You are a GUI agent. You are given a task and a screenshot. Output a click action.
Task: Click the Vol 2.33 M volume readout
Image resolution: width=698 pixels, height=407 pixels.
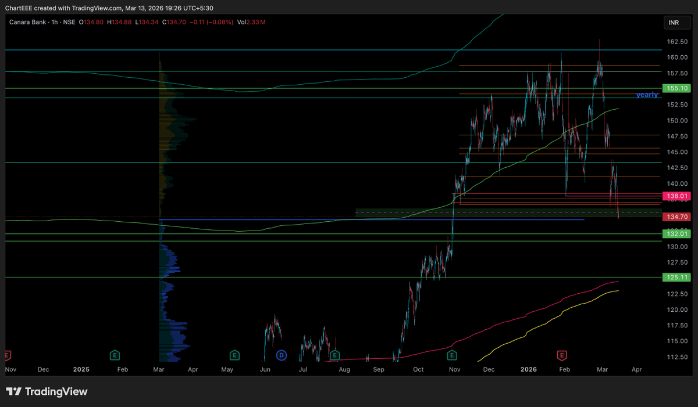(x=251, y=22)
